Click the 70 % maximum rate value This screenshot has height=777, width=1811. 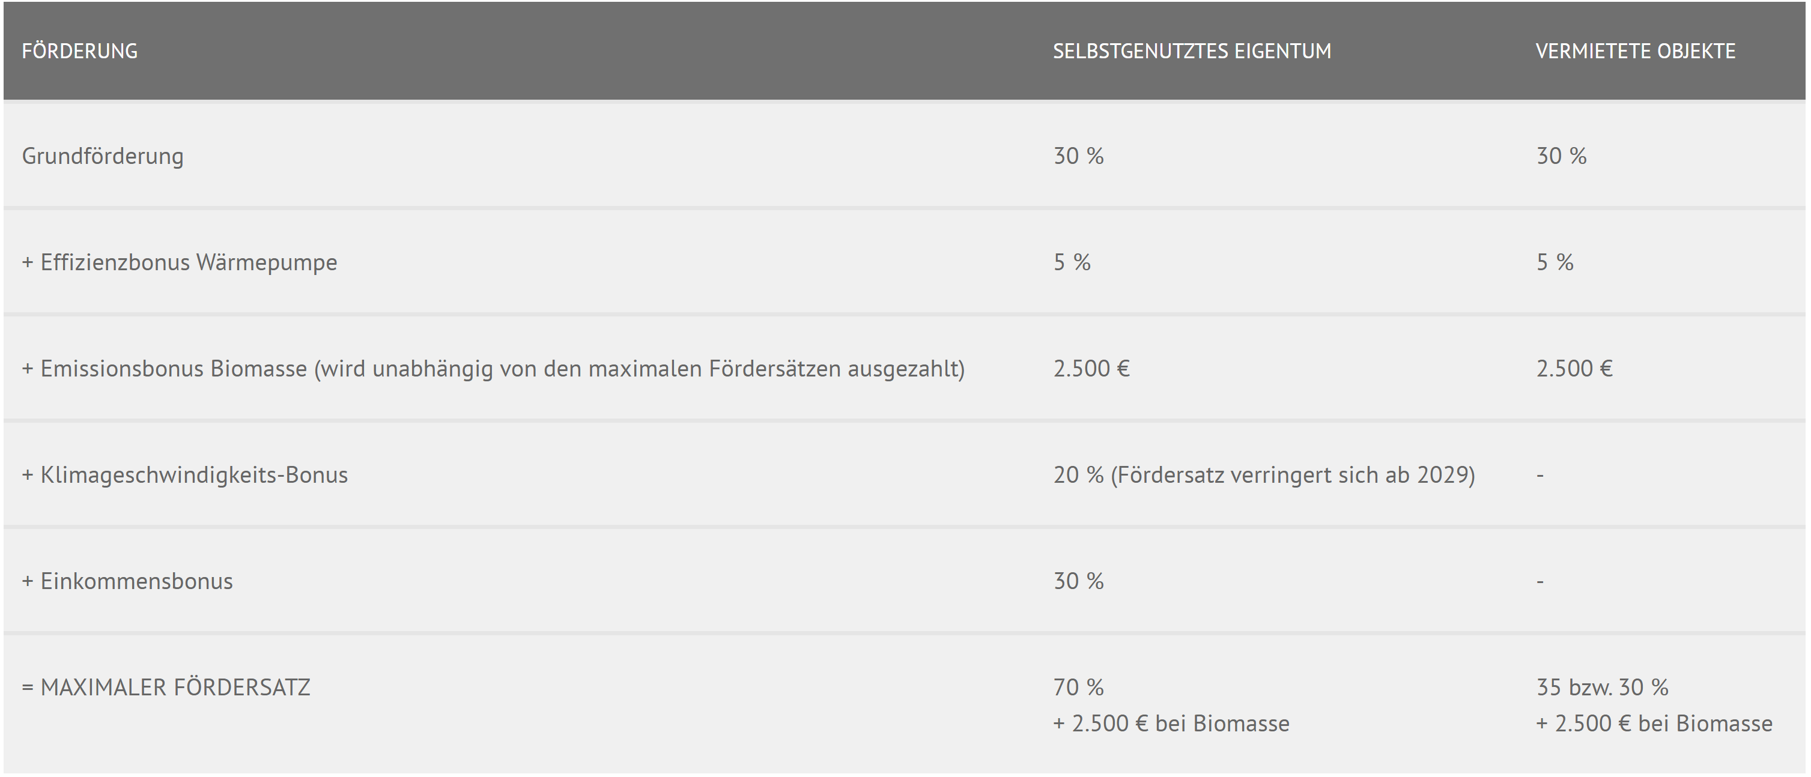pos(1078,688)
